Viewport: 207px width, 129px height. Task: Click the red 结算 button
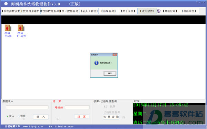coord(81,117)
